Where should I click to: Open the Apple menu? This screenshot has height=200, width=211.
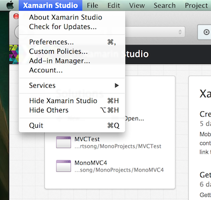tap(10, 5)
